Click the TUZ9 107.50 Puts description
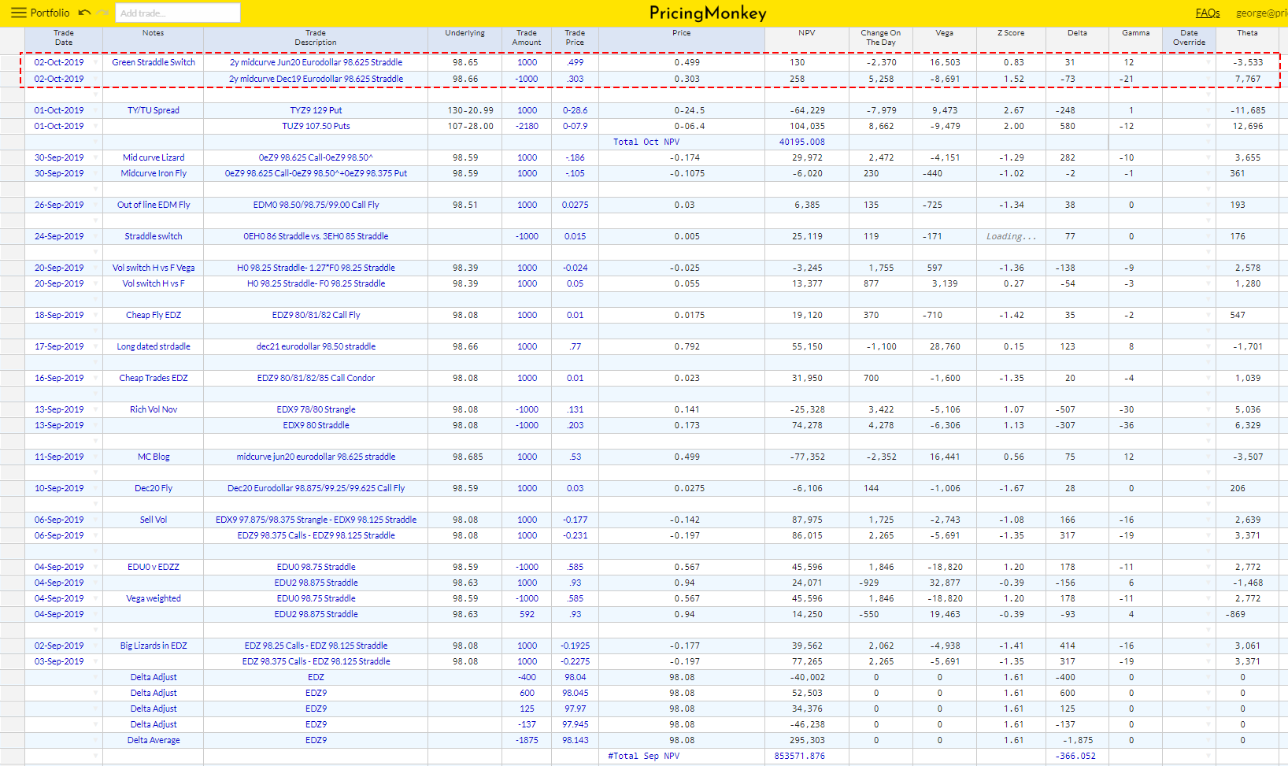 coord(316,126)
